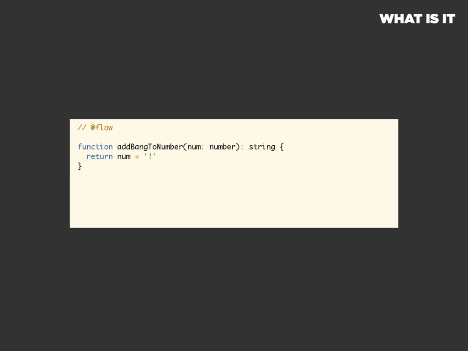Click the number type annotation
Viewport: 468px width, 351px height.
pyautogui.click(x=223, y=147)
